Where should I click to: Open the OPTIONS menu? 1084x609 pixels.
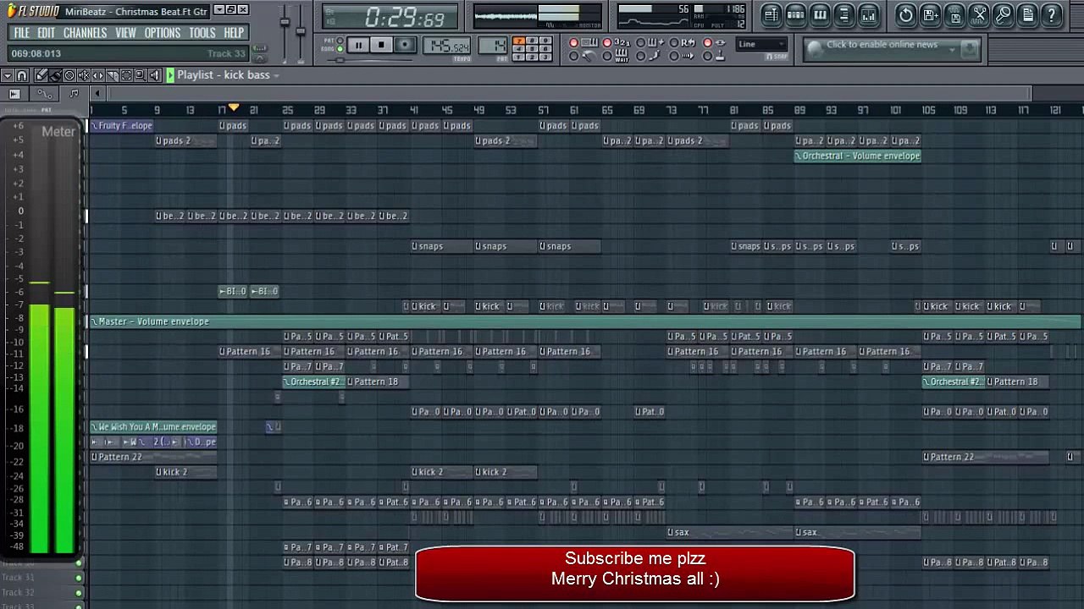click(x=163, y=33)
